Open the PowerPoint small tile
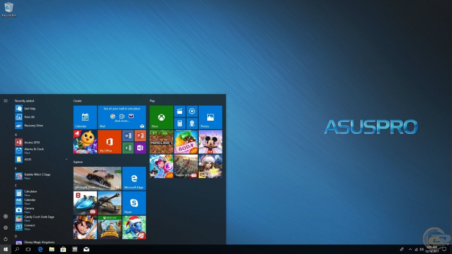This screenshot has width=452, height=254. 140,135
